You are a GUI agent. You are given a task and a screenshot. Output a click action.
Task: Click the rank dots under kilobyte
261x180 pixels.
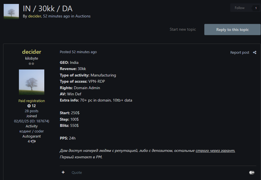click(31, 64)
